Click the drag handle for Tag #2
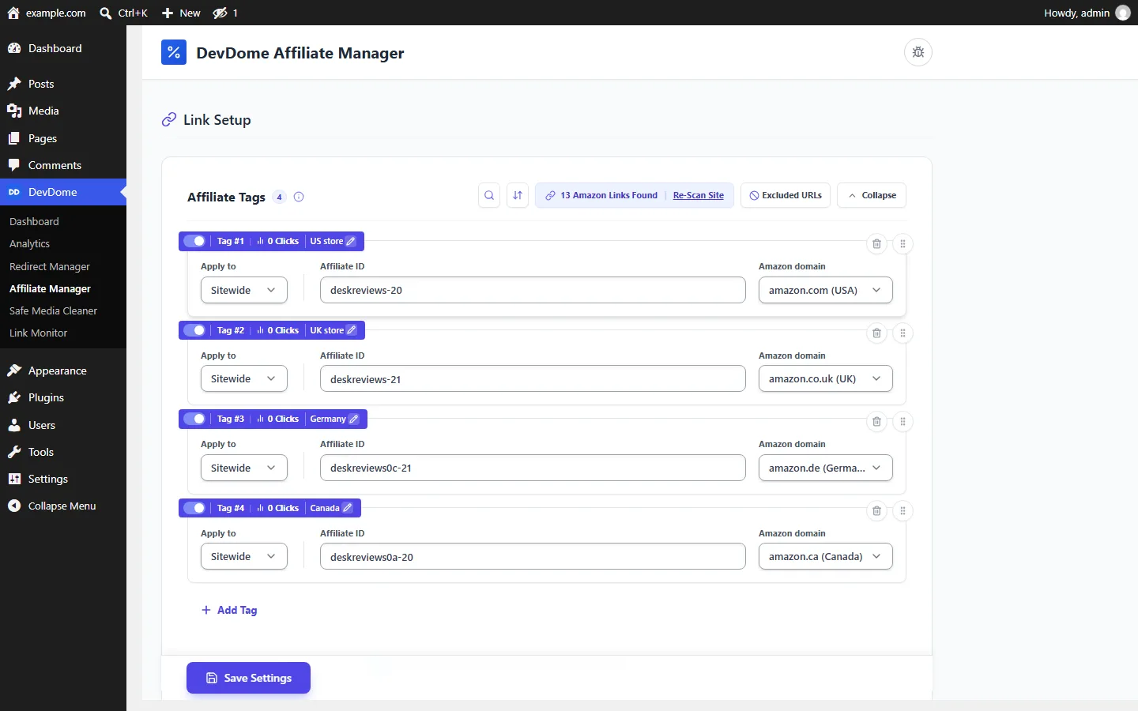Screen dimensions: 1138x711 click(902, 333)
